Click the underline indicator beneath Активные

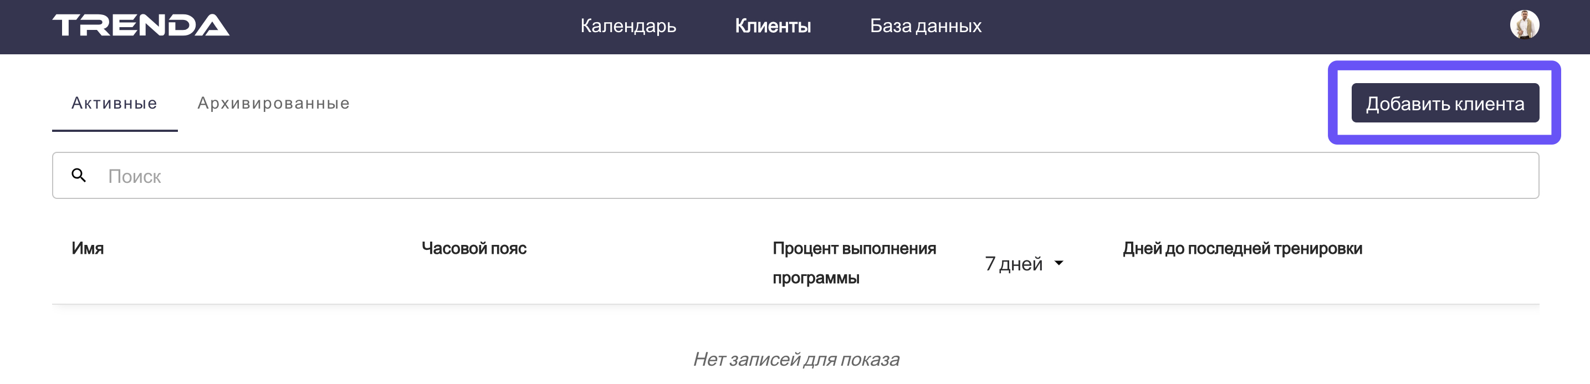click(115, 130)
